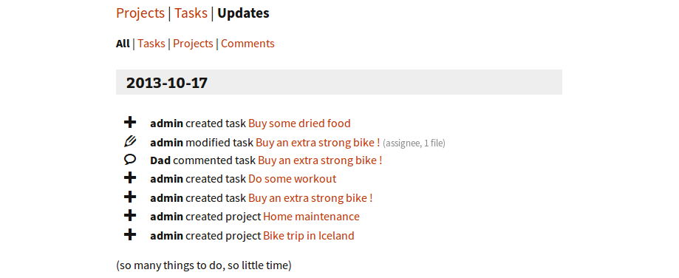Click the plus icon beside Buy some dried food

(130, 122)
